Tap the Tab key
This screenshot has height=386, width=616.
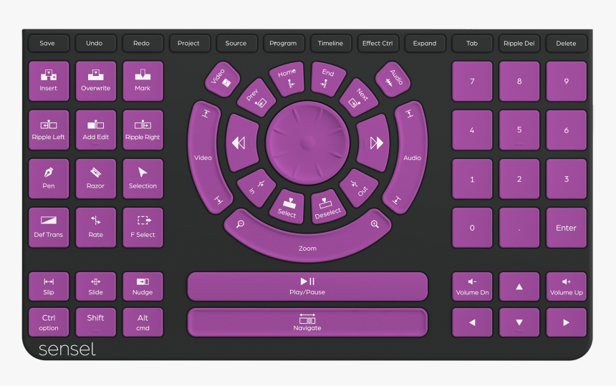click(x=472, y=43)
